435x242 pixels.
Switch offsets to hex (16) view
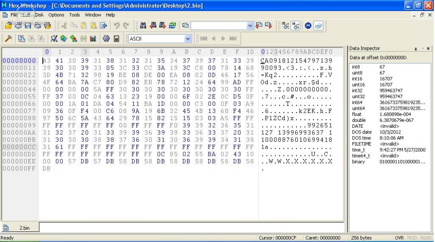point(296,25)
